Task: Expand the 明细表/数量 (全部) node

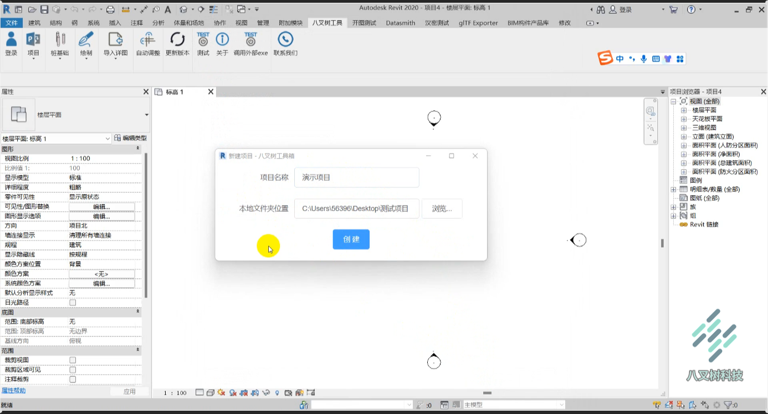Action: pos(674,190)
